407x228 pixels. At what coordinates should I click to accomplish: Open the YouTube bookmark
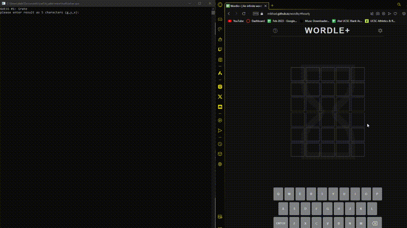(236, 21)
